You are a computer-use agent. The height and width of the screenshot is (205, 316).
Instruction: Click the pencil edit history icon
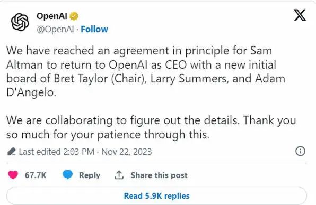point(12,152)
